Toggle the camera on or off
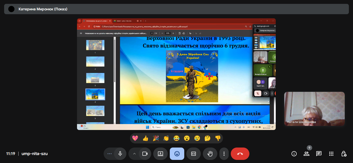Screen dimensions: 353x163 (x=145, y=154)
